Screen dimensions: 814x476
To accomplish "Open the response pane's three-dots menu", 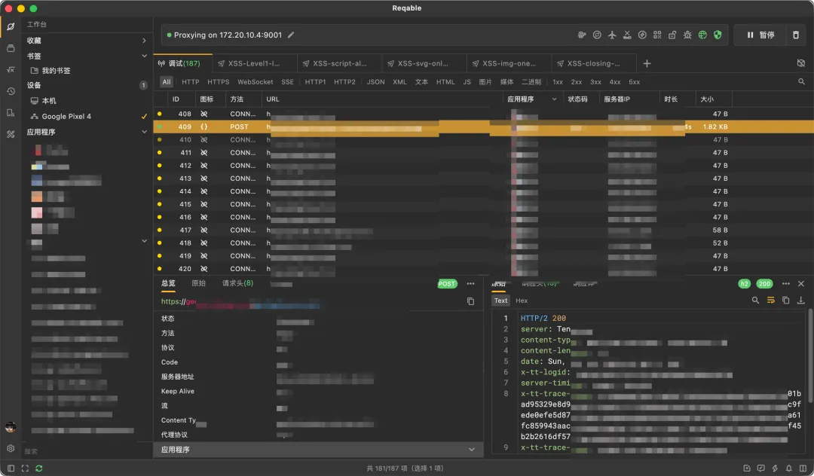I will (785, 284).
